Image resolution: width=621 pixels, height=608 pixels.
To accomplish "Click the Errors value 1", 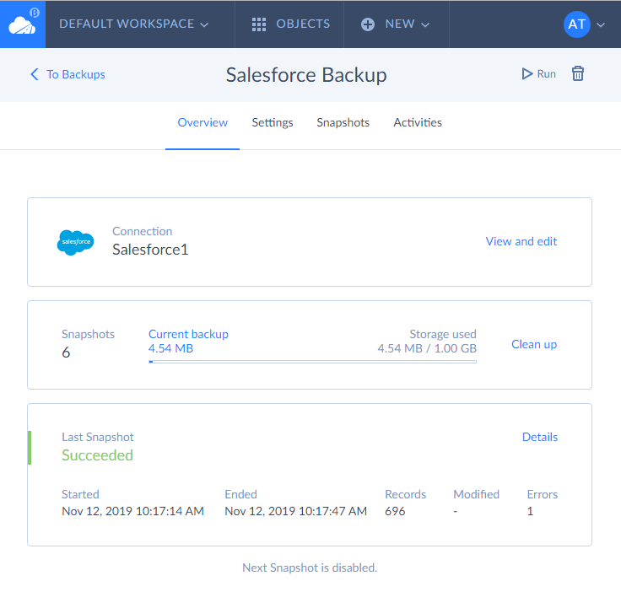I will pos(530,511).
